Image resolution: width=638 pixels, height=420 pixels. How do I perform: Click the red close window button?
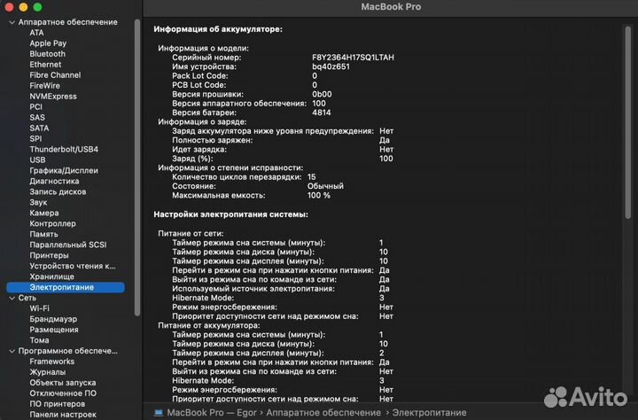coord(9,7)
